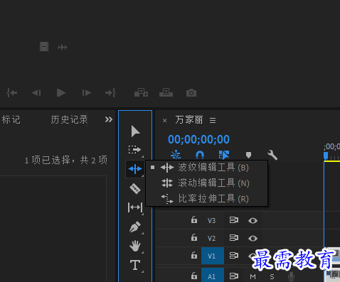Toggle lock on track A1
The height and width of the screenshot is (282, 340).
(194, 276)
